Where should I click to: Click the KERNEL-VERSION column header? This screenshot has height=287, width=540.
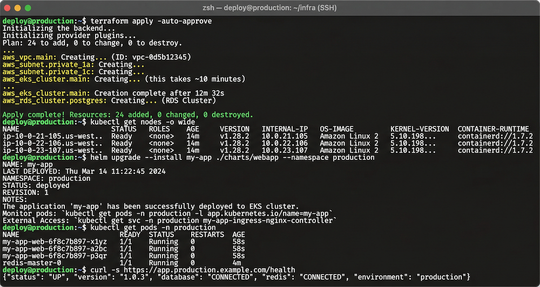tap(420, 129)
